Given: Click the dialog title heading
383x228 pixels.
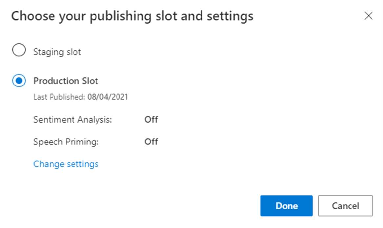Looking at the screenshot, I should pos(132,16).
